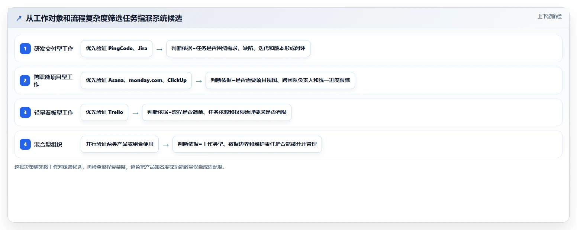Click the 是否需要项目视图、跨团队负责人和统一进度跟踪 box
This screenshot has width=577, height=230.
pyautogui.click(x=280, y=80)
